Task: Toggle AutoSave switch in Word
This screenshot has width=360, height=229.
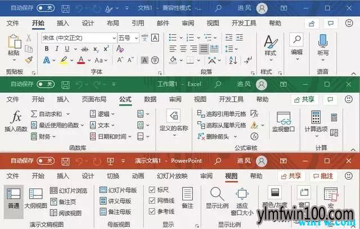Action: tap(46, 8)
